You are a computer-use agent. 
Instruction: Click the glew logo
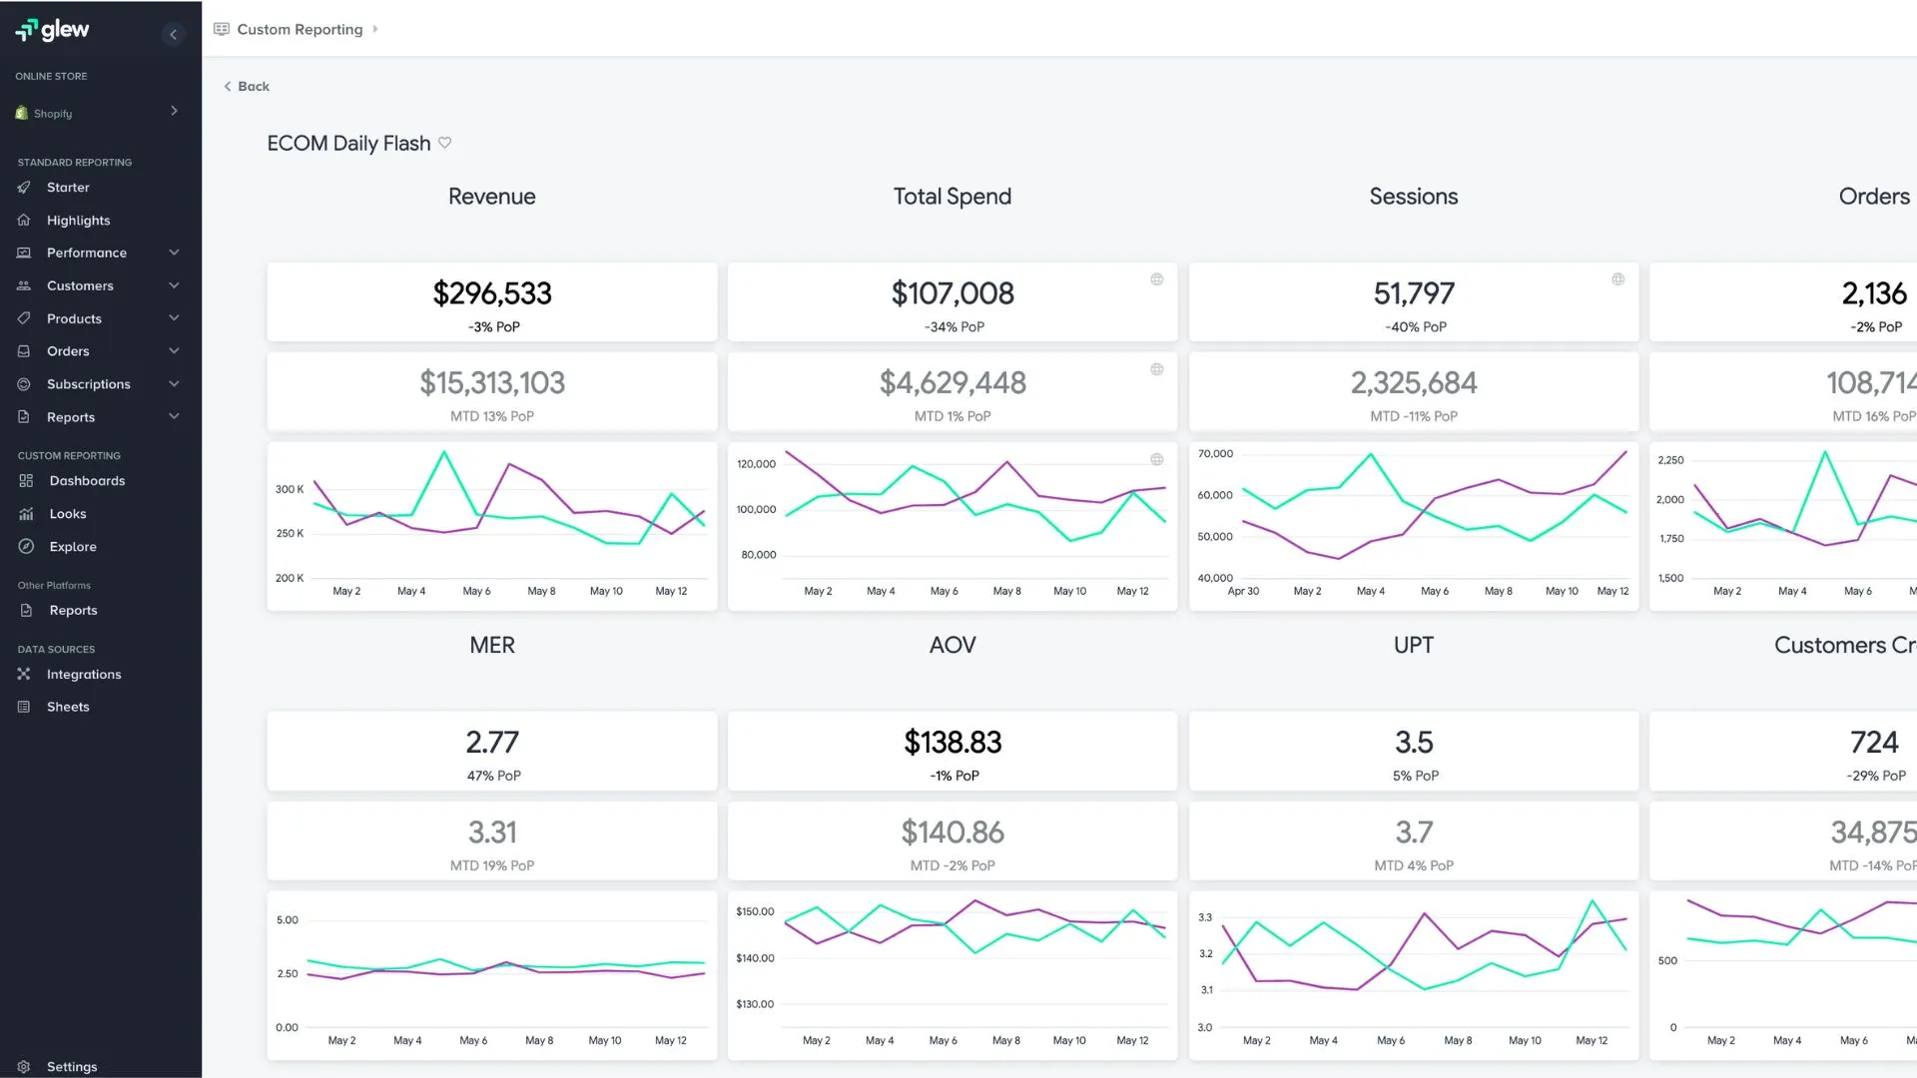click(52, 30)
